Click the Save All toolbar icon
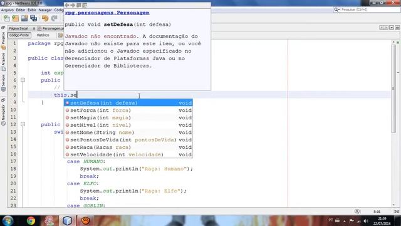The image size is (401, 226). [33, 18]
